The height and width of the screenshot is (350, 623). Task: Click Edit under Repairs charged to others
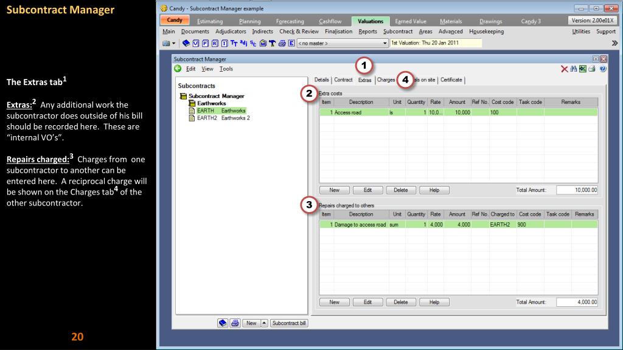pos(368,302)
